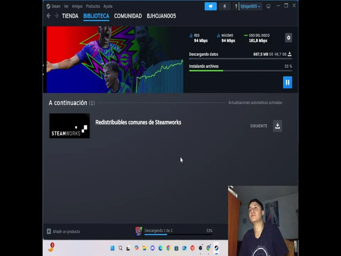
Task: Open the red WPS icon on taskbar
Action: (193, 248)
